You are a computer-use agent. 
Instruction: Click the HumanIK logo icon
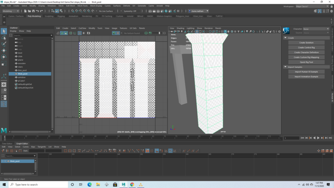pyautogui.click(x=286, y=31)
